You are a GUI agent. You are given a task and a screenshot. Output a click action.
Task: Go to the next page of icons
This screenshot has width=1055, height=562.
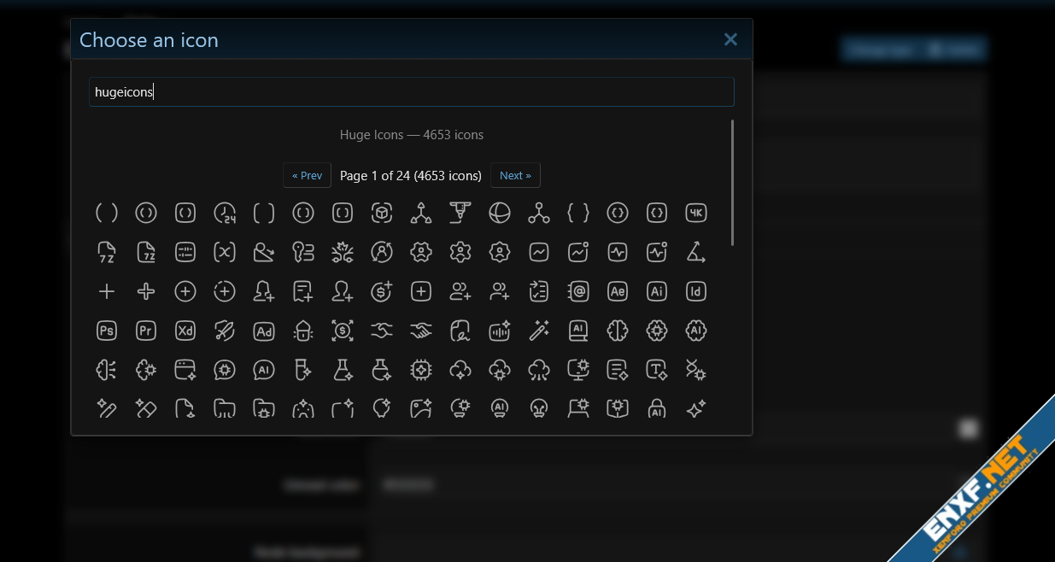[x=515, y=175]
